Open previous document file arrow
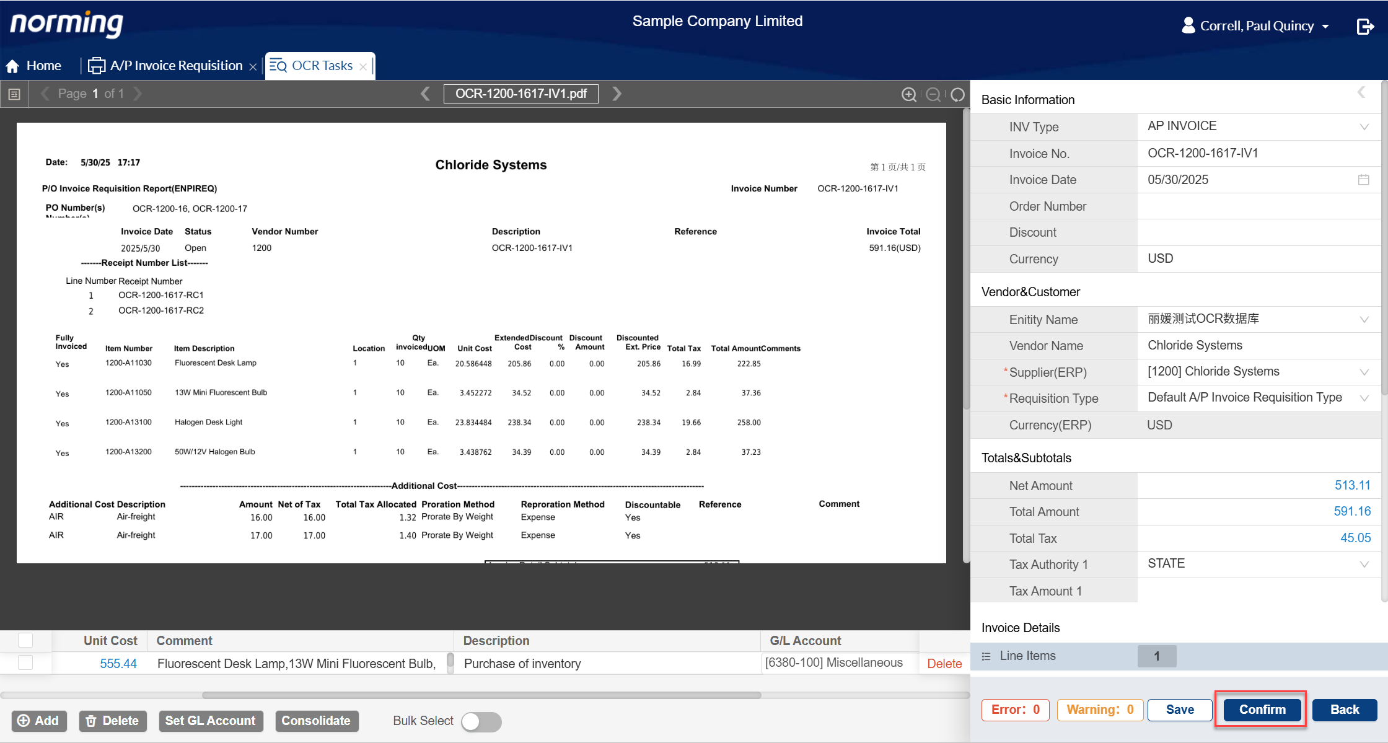The height and width of the screenshot is (743, 1388). click(x=425, y=94)
